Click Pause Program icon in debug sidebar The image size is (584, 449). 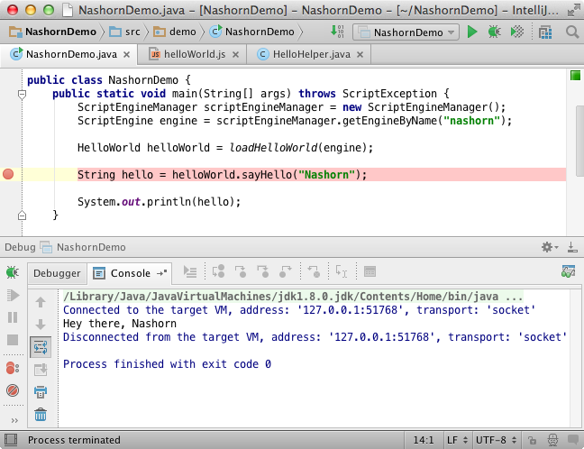point(13,317)
